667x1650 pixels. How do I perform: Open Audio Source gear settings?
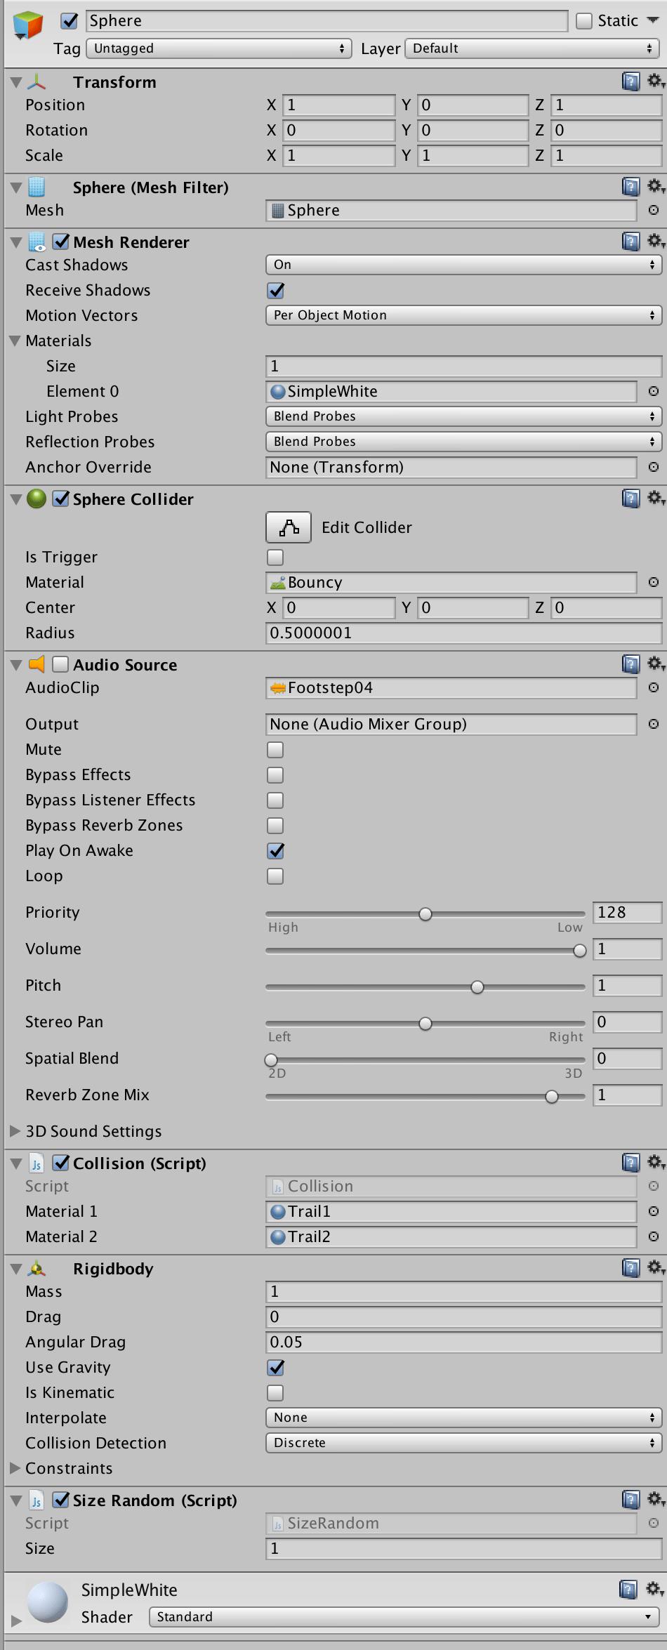pyautogui.click(x=656, y=664)
